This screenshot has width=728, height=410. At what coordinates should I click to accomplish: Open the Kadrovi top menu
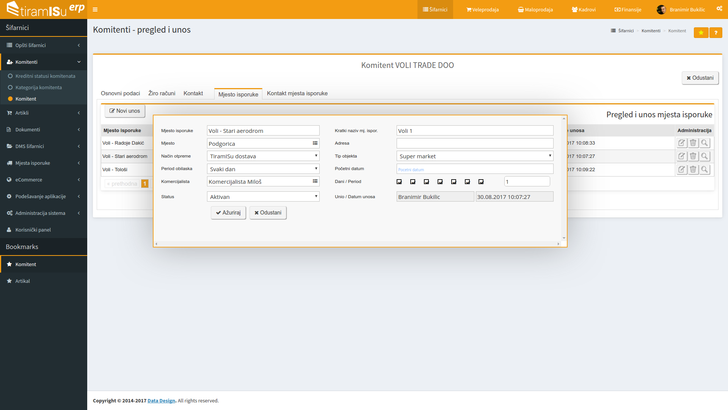pyautogui.click(x=584, y=9)
